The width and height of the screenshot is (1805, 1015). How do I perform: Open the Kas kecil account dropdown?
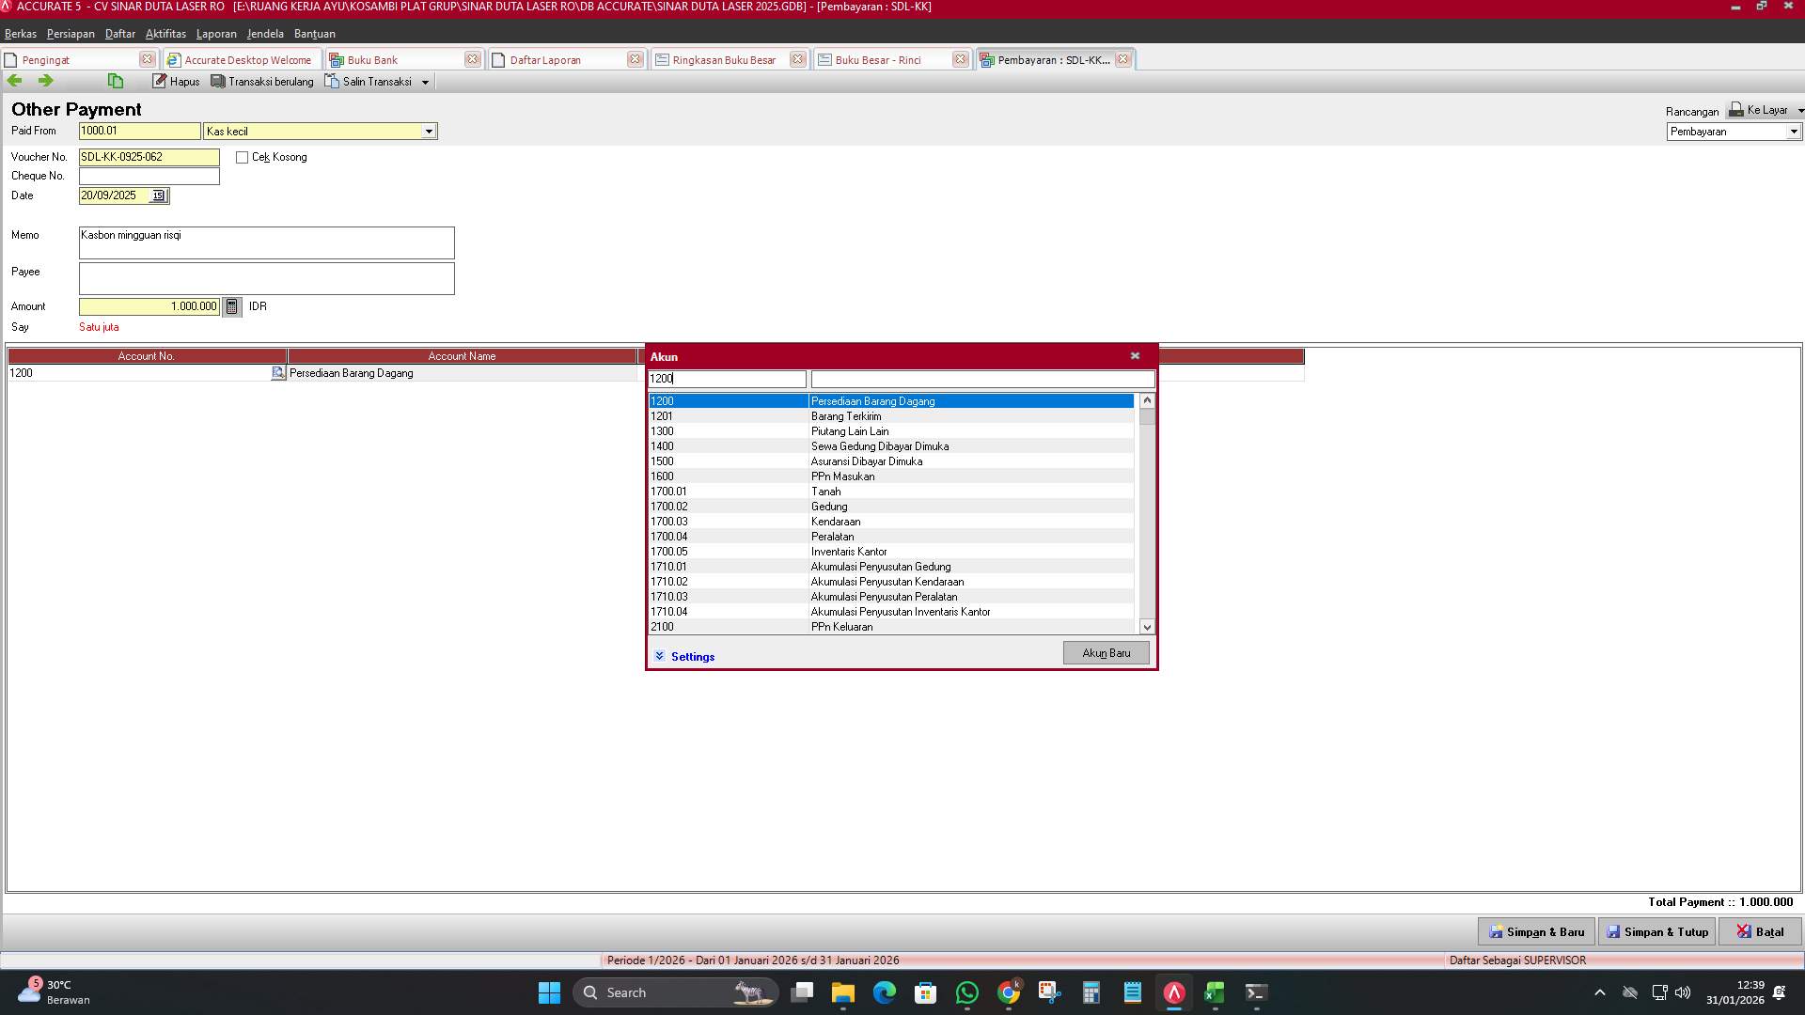430,131
